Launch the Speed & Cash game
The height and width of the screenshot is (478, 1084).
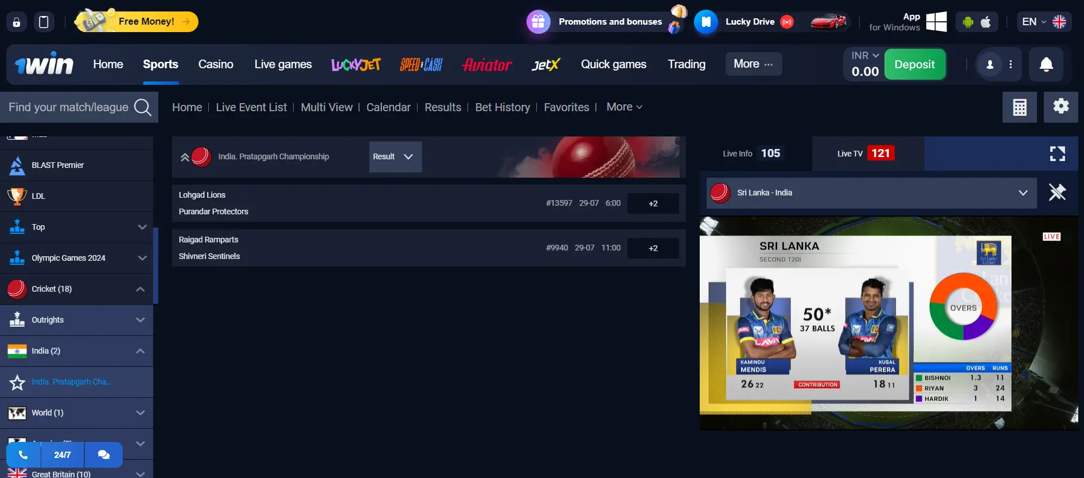pos(421,64)
